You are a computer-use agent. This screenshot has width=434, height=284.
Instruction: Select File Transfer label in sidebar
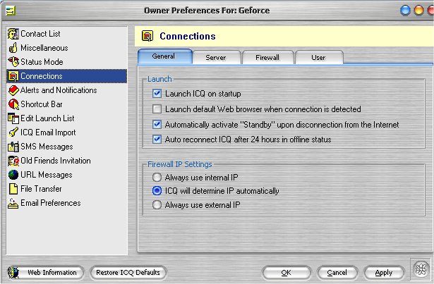tap(41, 189)
